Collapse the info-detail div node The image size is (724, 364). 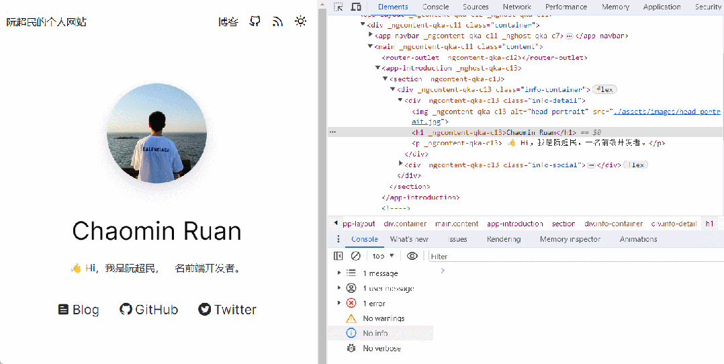[x=400, y=100]
